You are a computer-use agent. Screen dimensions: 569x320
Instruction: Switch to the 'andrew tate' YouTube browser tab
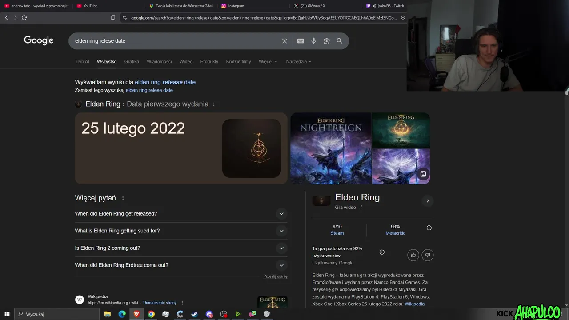(36, 6)
